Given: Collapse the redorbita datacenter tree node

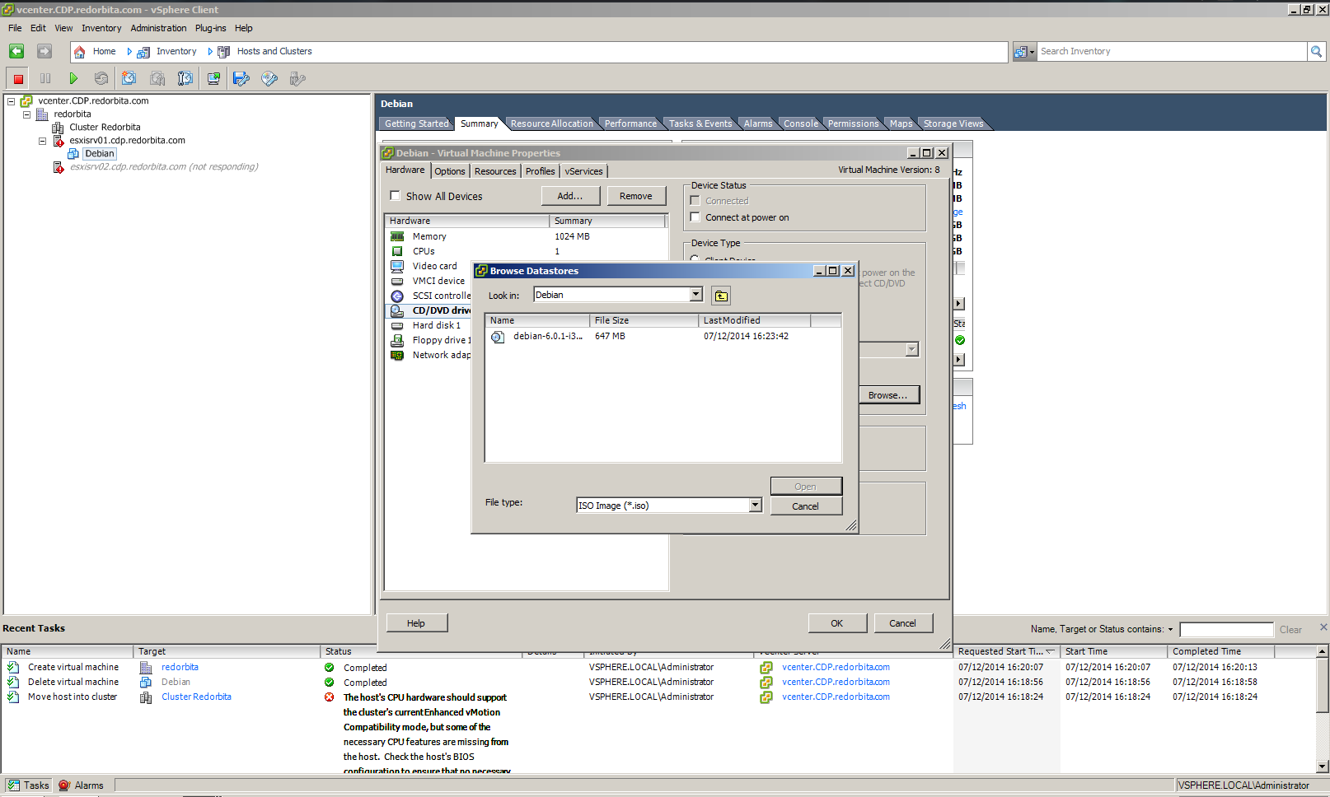Looking at the screenshot, I should (x=27, y=114).
